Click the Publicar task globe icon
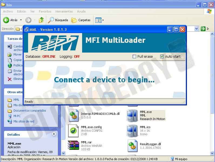 coord(10,66)
